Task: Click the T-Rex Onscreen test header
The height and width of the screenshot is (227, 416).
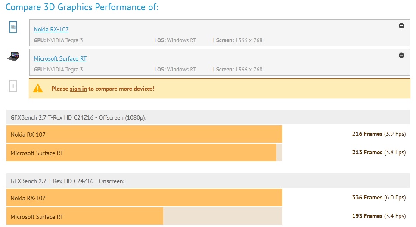Action: [x=68, y=181]
